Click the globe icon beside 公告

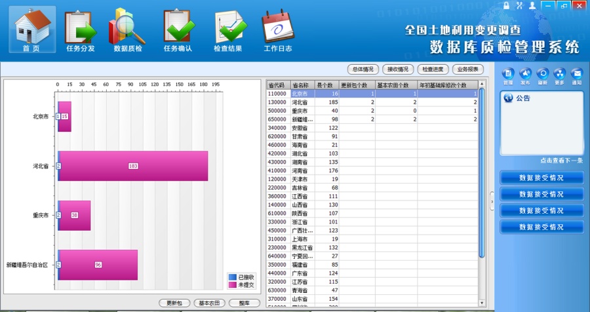click(508, 98)
